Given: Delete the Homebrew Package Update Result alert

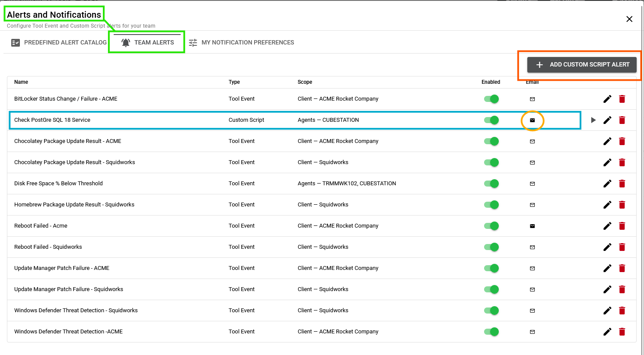Looking at the screenshot, I should [x=622, y=205].
